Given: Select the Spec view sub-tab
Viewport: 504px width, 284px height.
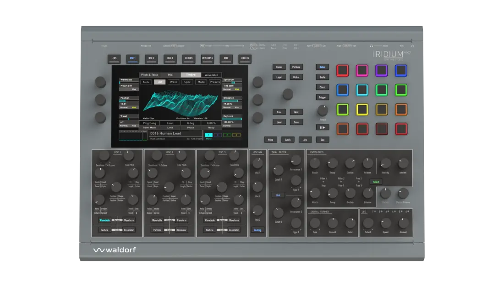Looking at the screenshot, I should pyautogui.click(x=187, y=82).
